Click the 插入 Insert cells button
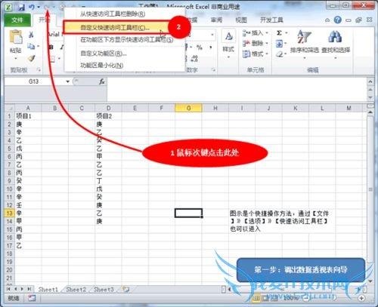This screenshot has width=378, height=307. pyautogui.click(x=253, y=32)
